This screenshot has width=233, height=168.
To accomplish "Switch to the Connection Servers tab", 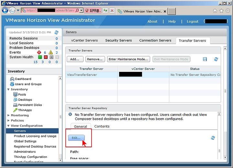I will 155,40.
